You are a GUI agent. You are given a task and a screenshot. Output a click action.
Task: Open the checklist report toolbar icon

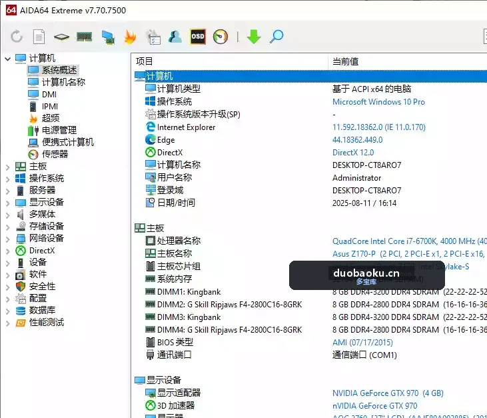click(153, 37)
